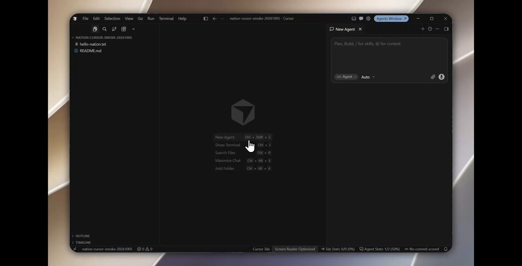Open README.md file
The height and width of the screenshot is (266, 522).
(91, 51)
